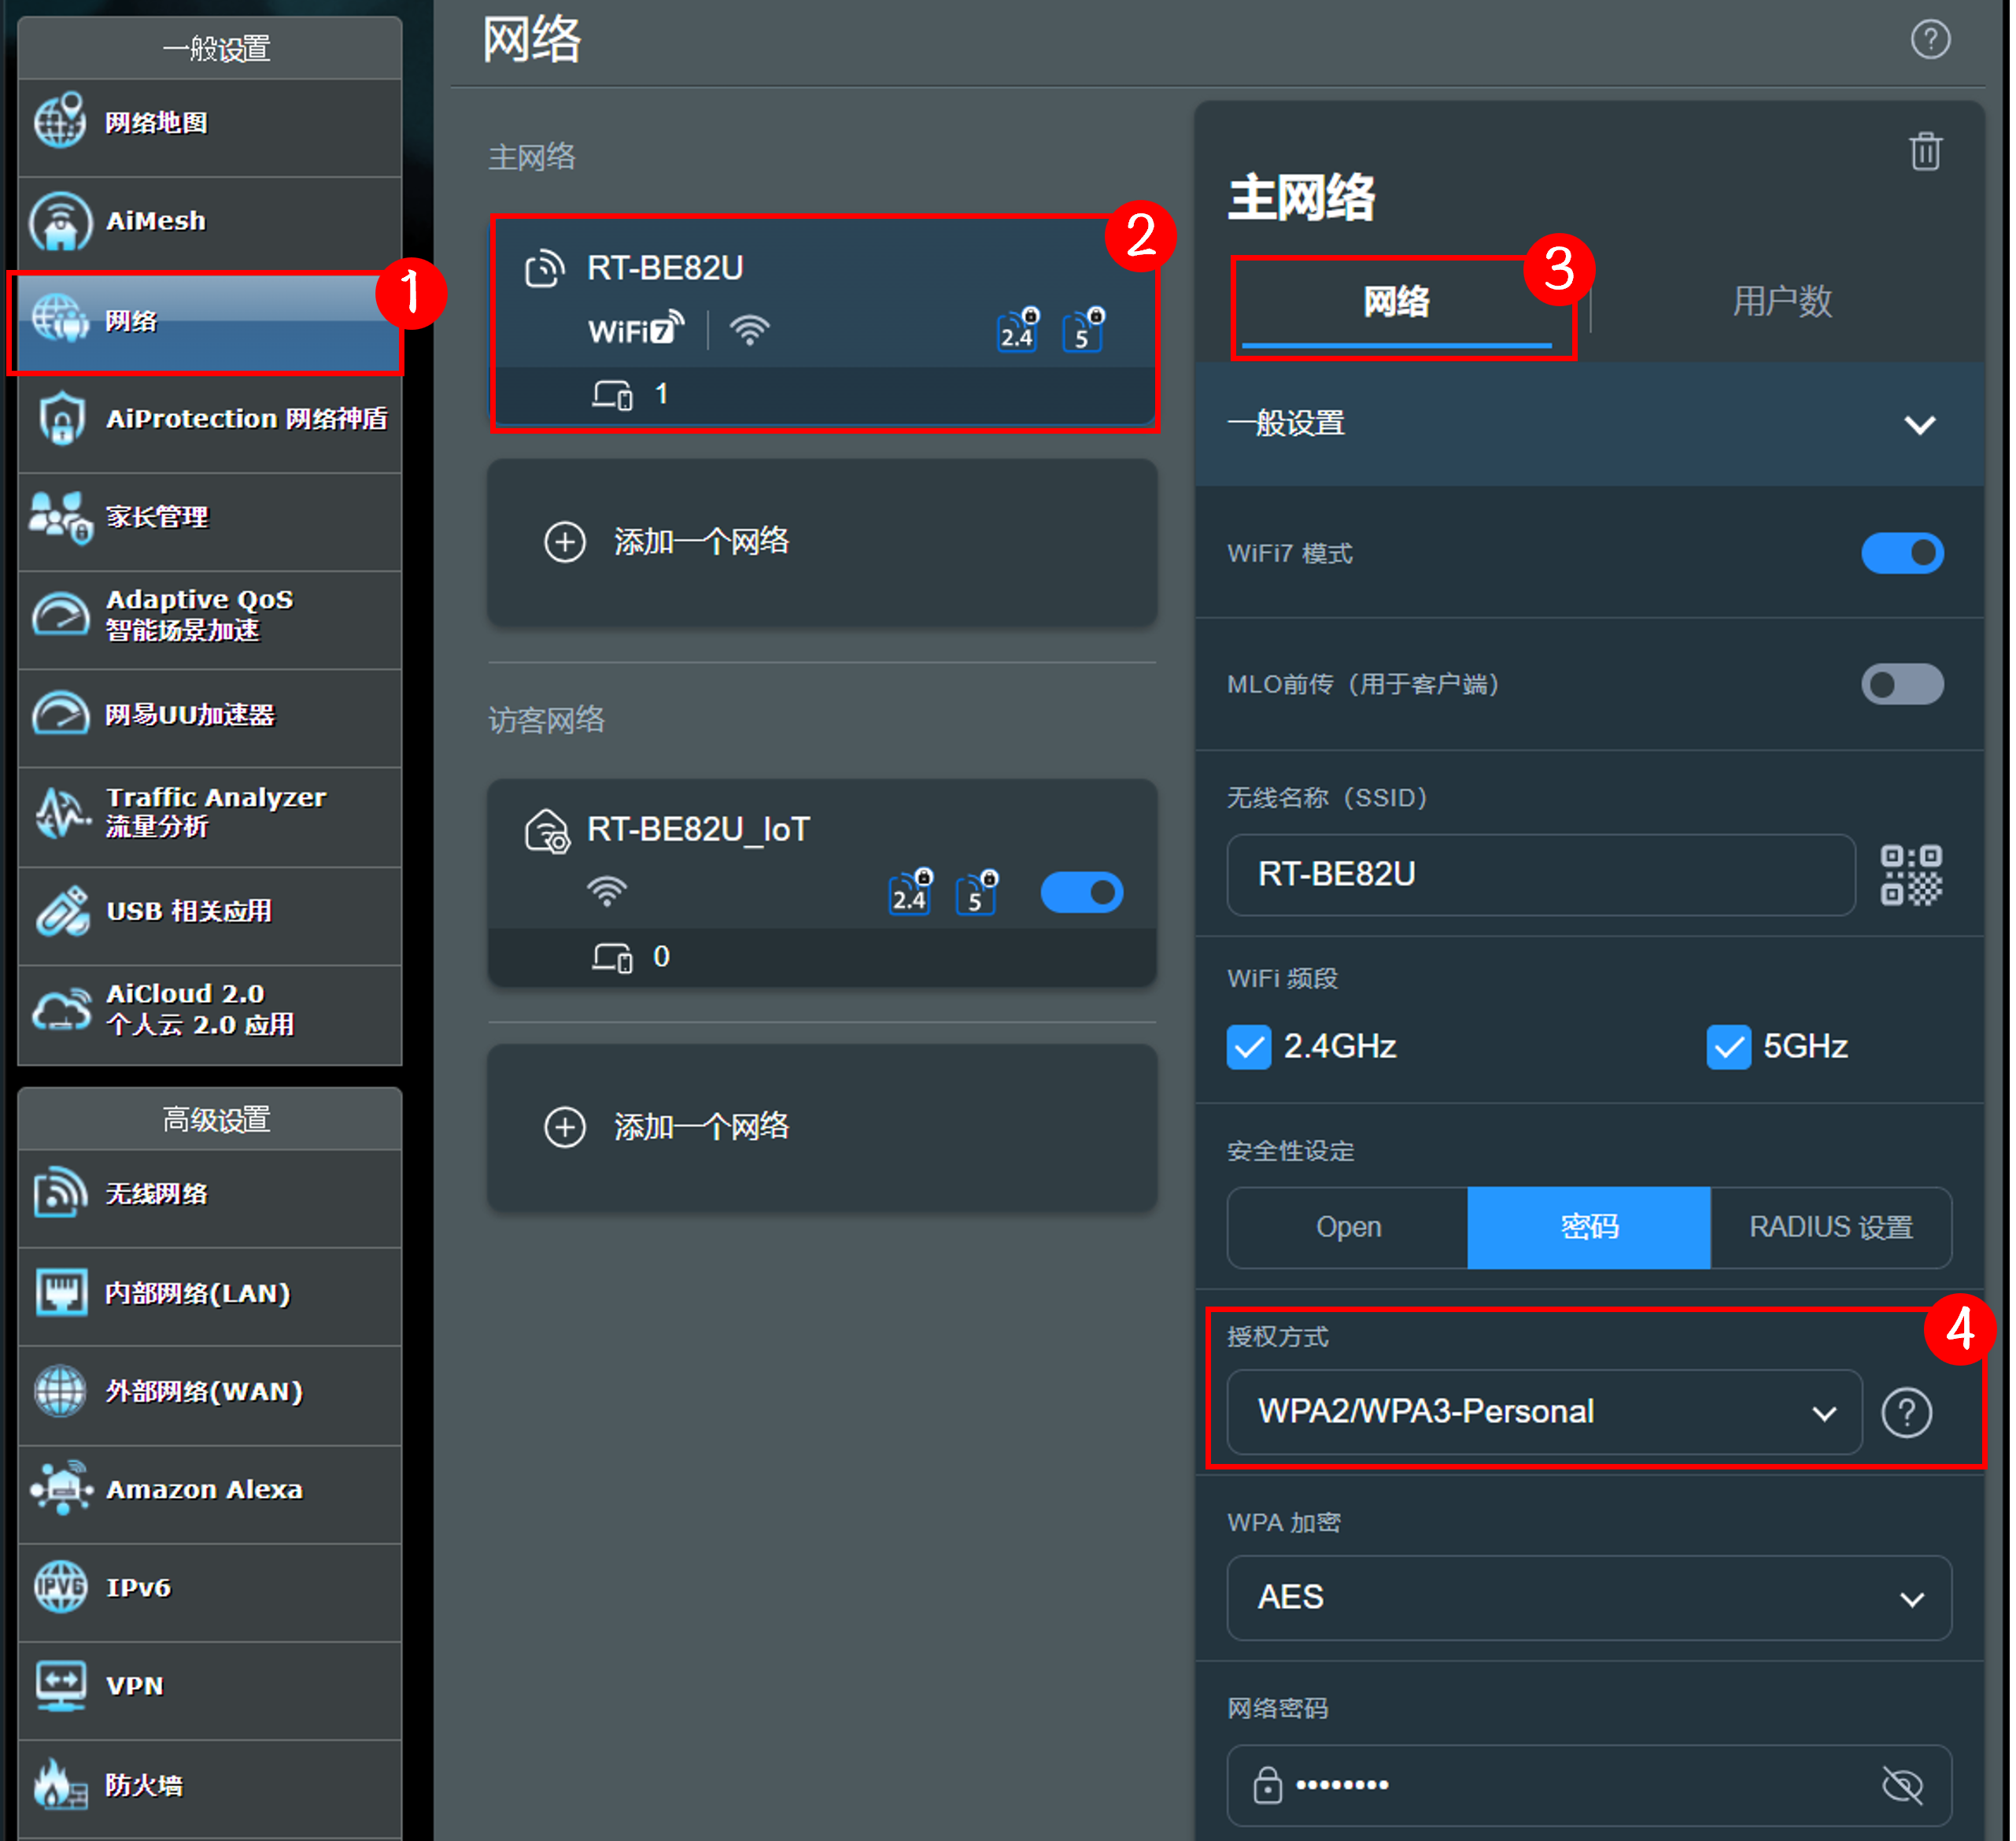The image size is (2016, 1841).
Task: Open the VPN monitor icon
Action: (x=60, y=1686)
